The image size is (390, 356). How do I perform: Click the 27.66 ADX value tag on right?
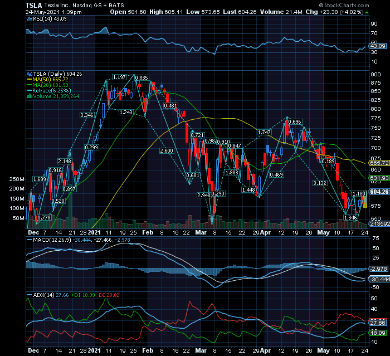pyautogui.click(x=377, y=323)
